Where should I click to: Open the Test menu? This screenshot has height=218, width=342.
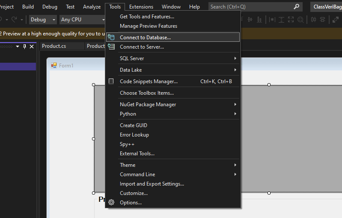70,7
